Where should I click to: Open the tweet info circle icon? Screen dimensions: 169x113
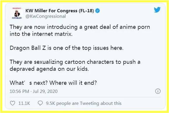[x=158, y=91]
